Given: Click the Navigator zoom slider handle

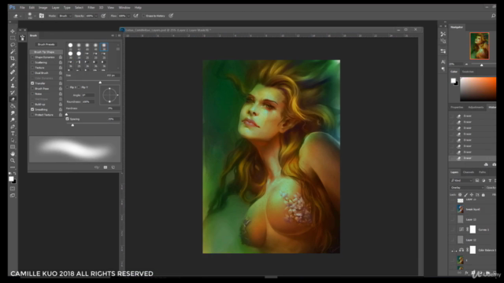Looking at the screenshot, I should coord(481,64).
